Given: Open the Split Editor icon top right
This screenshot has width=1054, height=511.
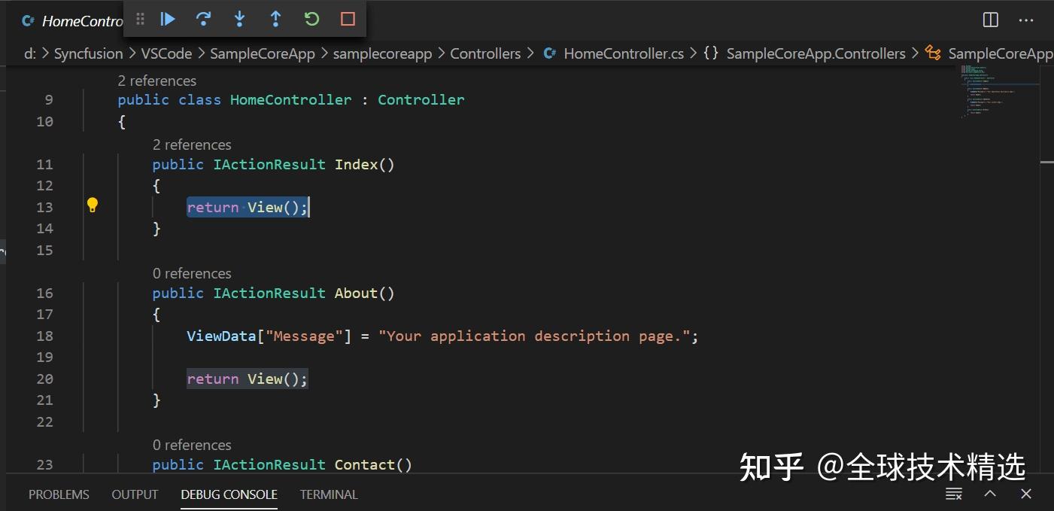Looking at the screenshot, I should pyautogui.click(x=989, y=20).
